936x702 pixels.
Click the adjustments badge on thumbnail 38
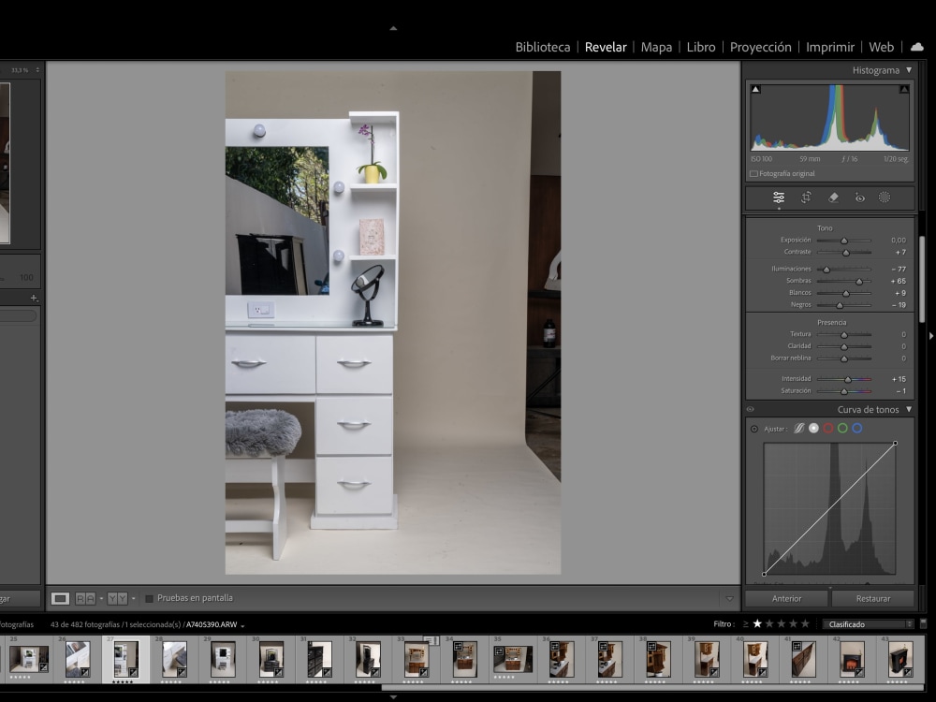(x=651, y=646)
